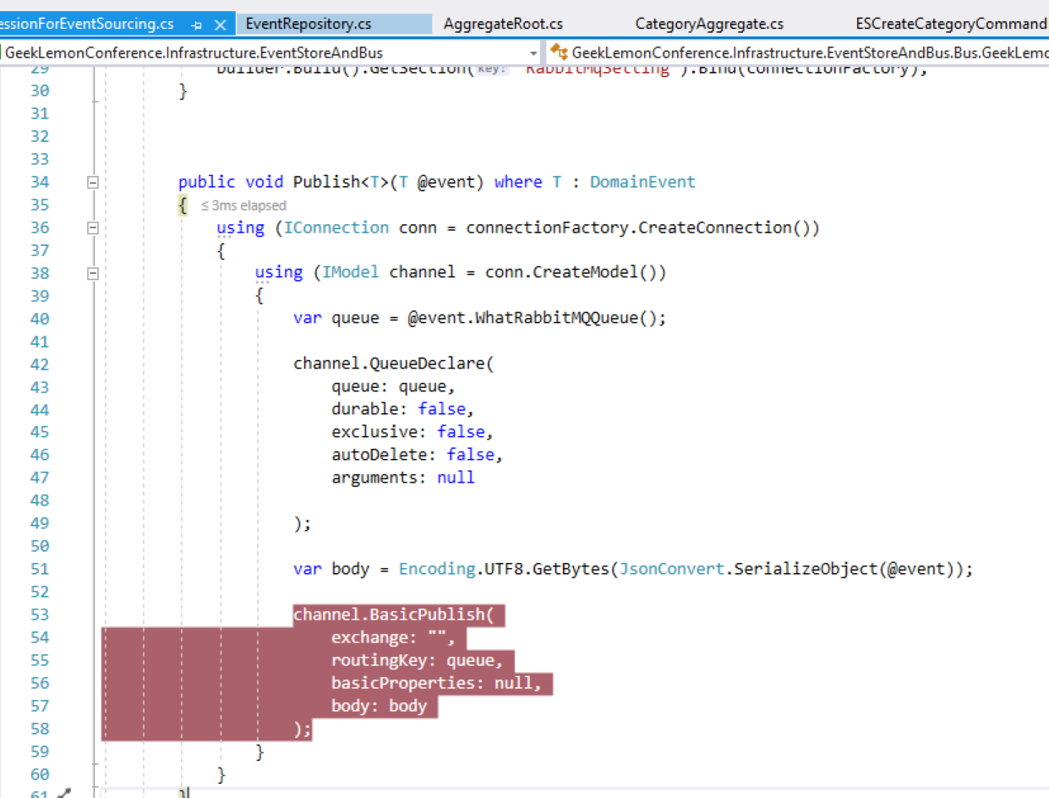Open the ESCreateCategoryCommand tab
The width and height of the screenshot is (1049, 798).
click(952, 25)
